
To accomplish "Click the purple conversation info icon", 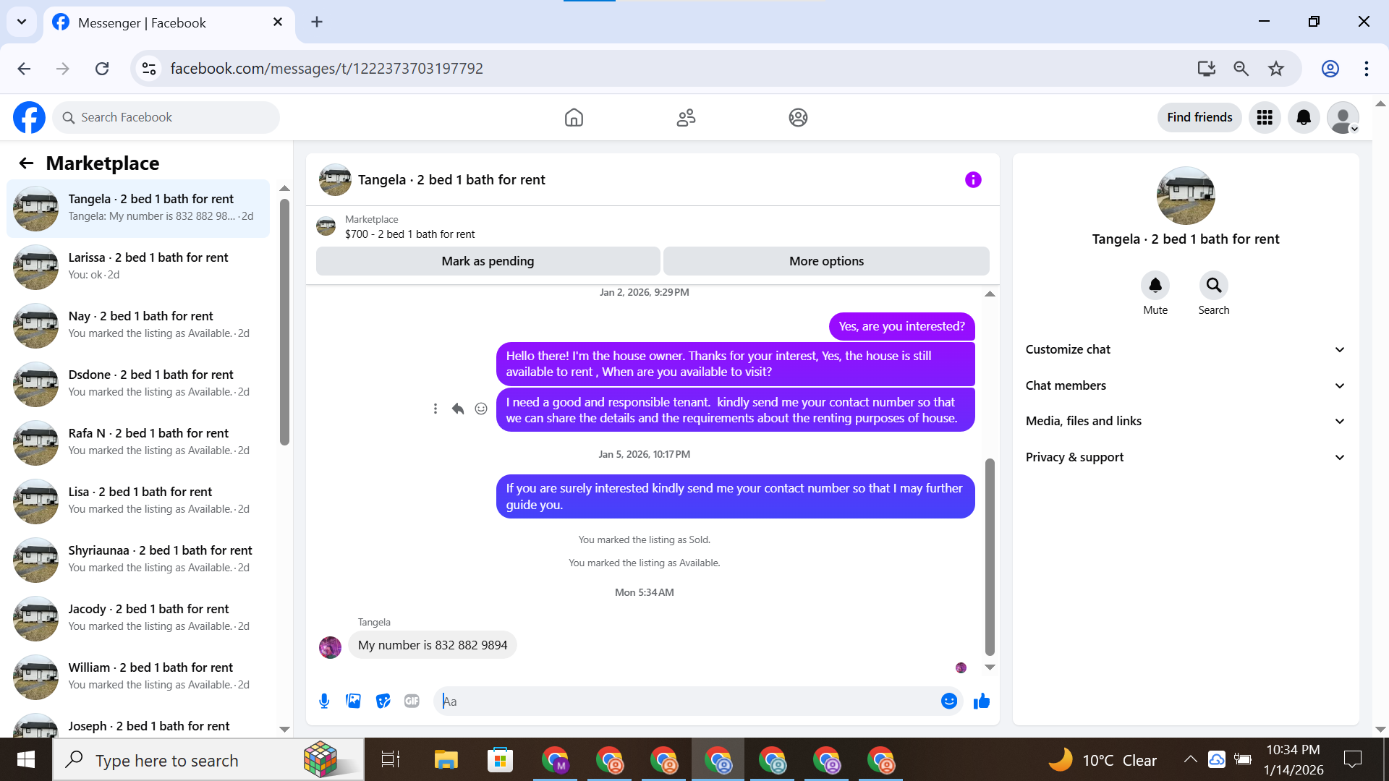I will (x=973, y=179).
